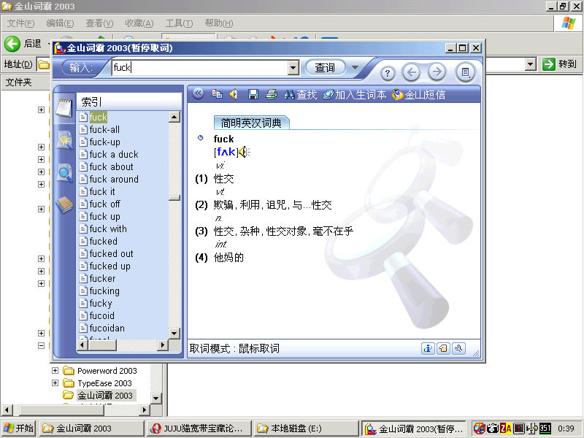Open 编辑(E) menu in Explorer window
Viewport: 584px width, 438px height.
point(60,23)
